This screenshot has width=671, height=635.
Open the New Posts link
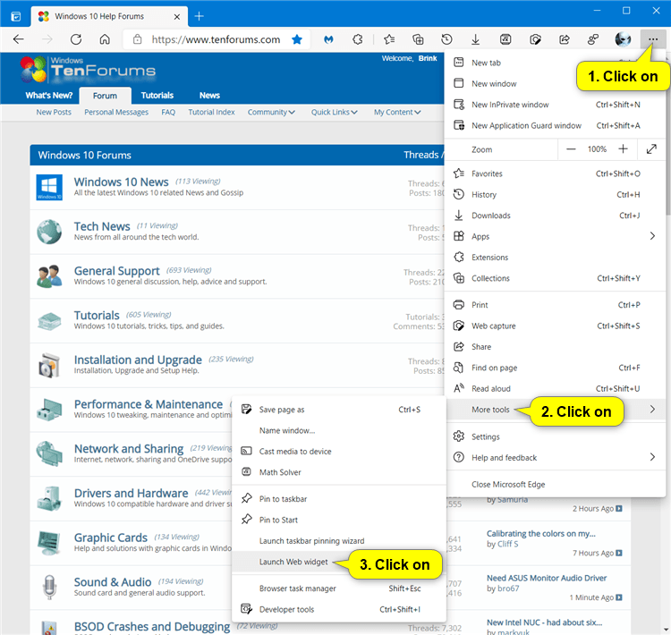tap(54, 112)
